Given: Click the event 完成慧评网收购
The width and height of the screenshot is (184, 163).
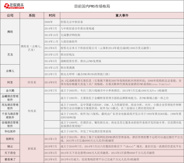Looking at the screenshot, I should (70, 35).
